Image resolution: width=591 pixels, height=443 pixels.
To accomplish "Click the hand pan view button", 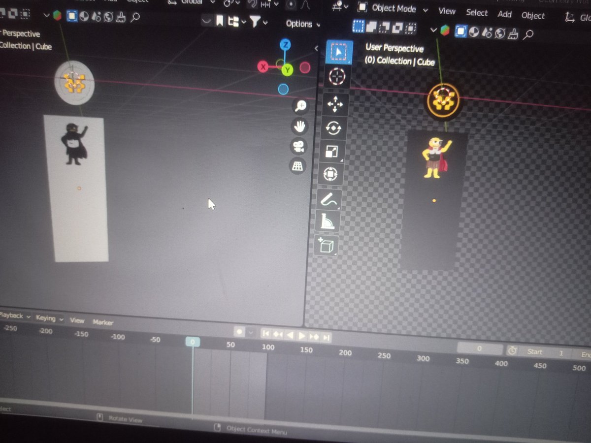I will [299, 126].
